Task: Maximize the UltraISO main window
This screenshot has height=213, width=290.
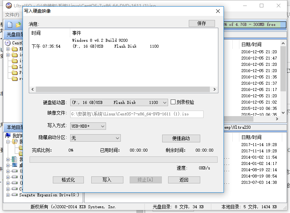Action: tap(262, 6)
